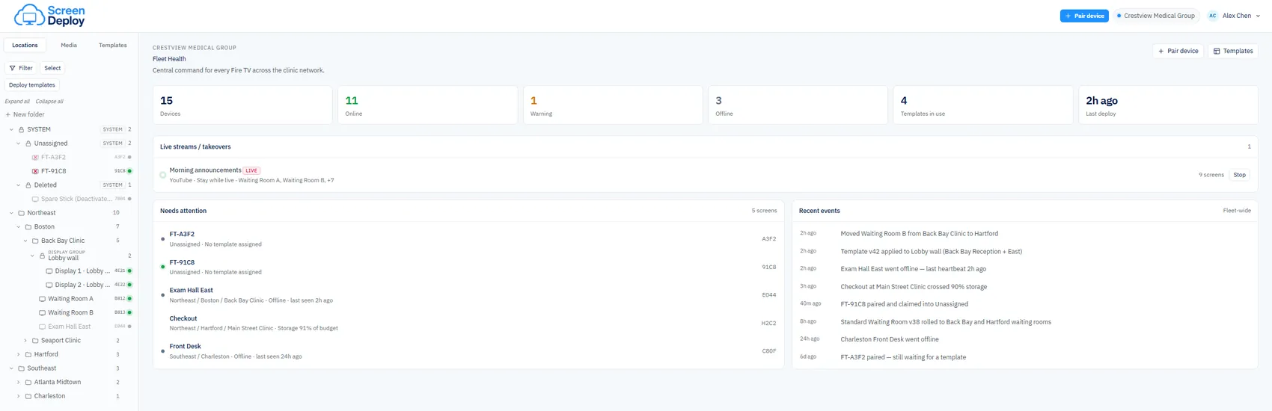
Task: Stop the Morning announcements live stream
Action: click(1240, 175)
